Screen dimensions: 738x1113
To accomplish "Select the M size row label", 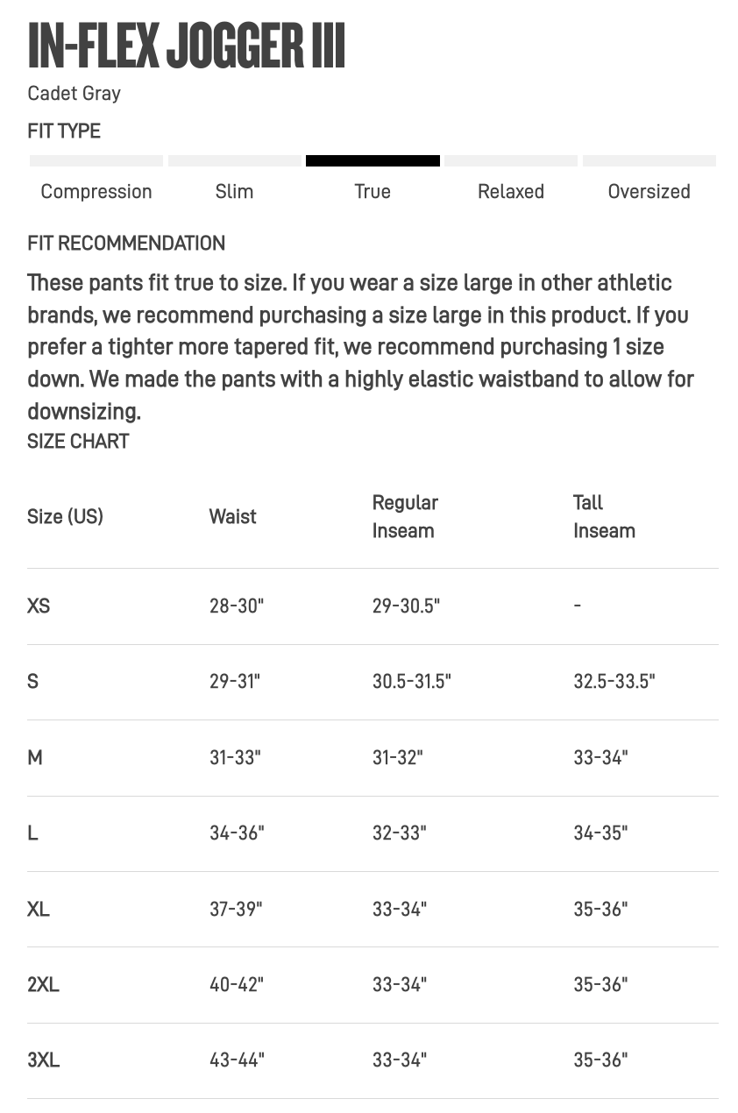I will [x=35, y=757].
